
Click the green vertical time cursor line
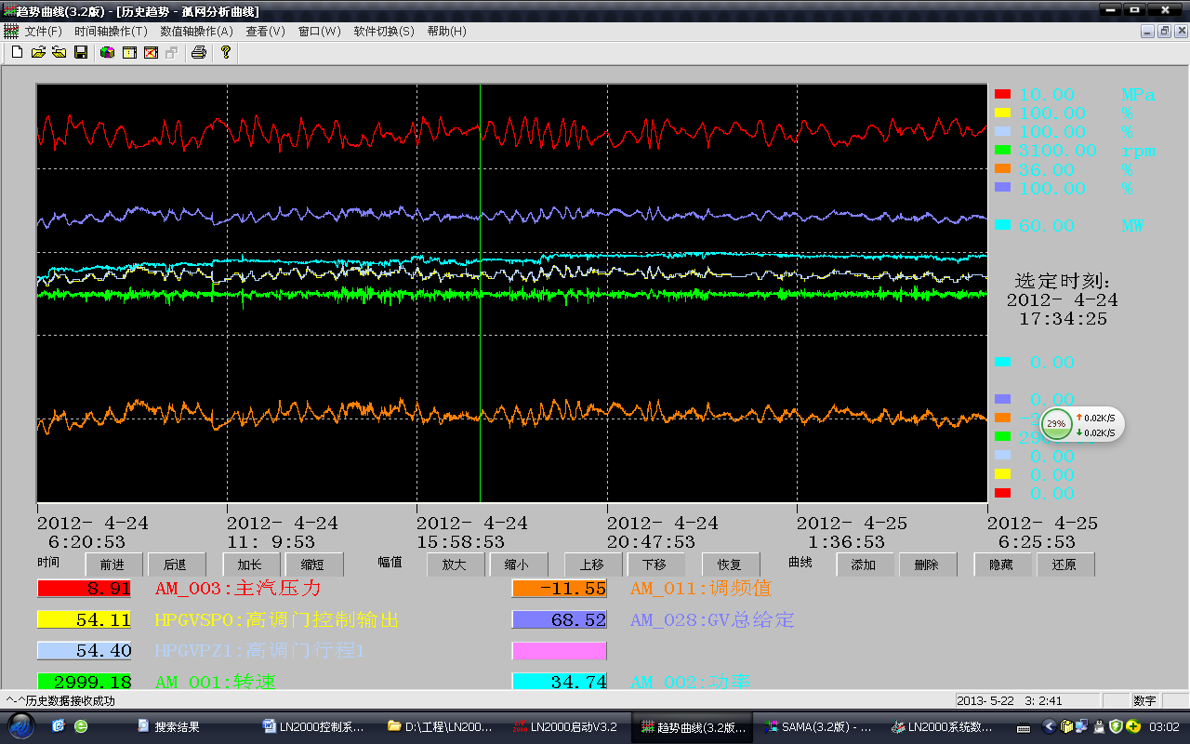[480, 293]
